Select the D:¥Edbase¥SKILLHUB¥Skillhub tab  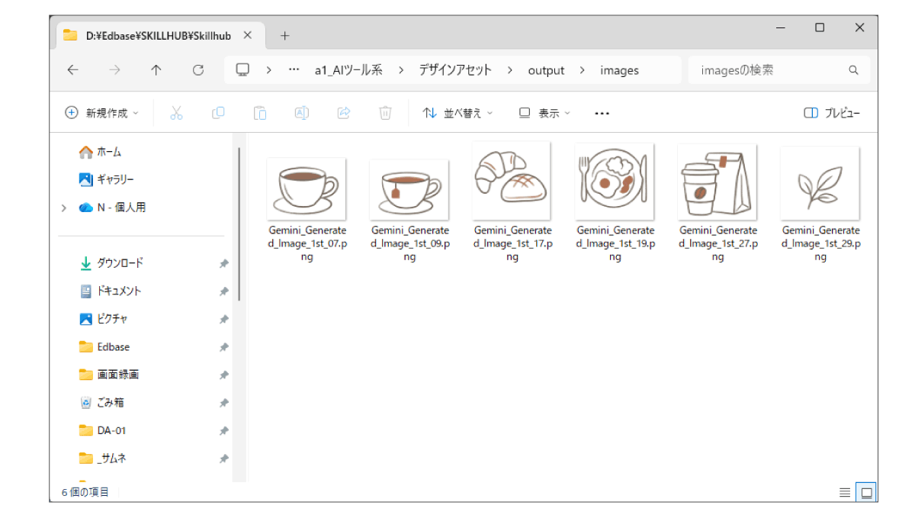point(159,35)
